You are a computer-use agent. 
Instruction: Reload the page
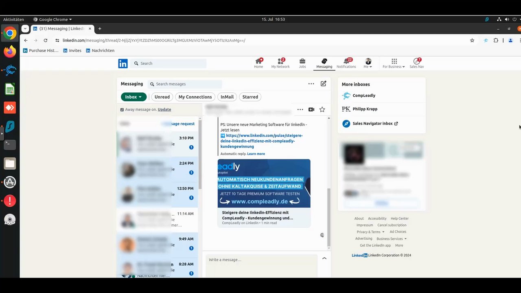pyautogui.click(x=46, y=40)
